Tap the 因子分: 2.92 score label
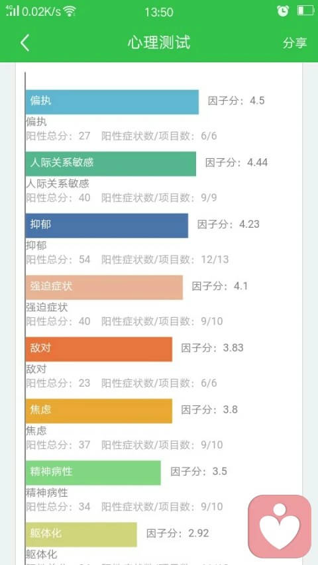The width and height of the screenshot is (318, 565). 178,533
